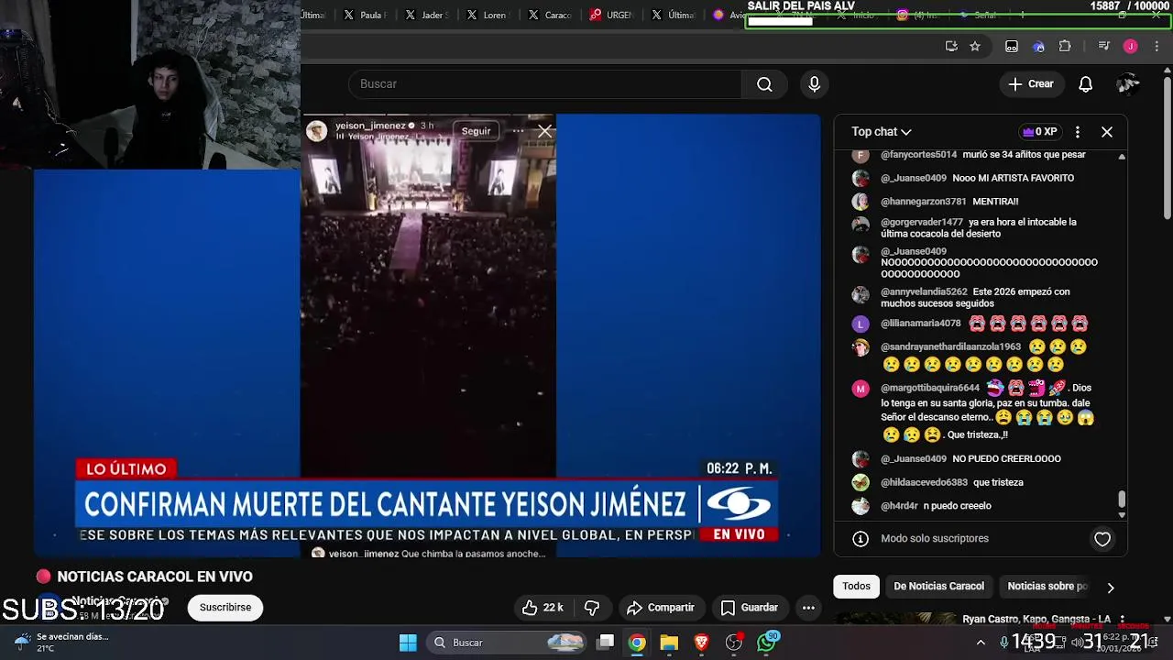
Task: Open the Windows Start menu
Action: pyautogui.click(x=408, y=643)
